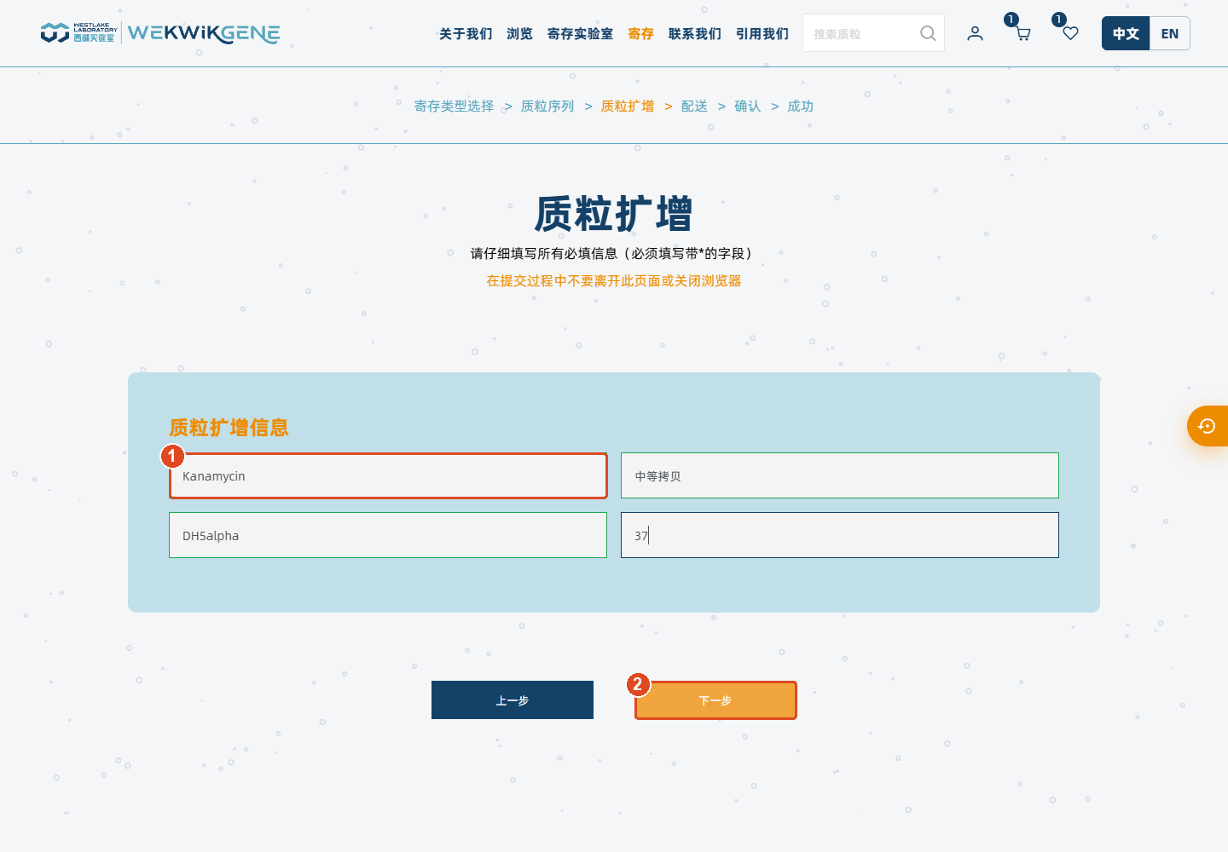Open the shopping cart icon
Image resolution: width=1228 pixels, height=852 pixels.
1022,34
